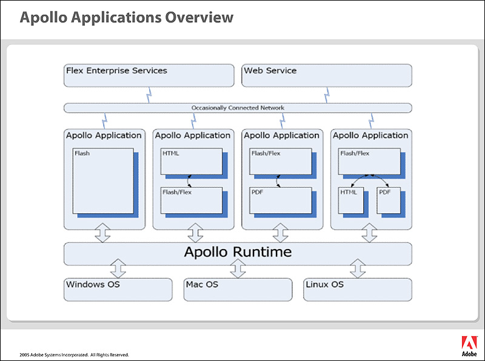This screenshot has width=485, height=361.
Task: Click the Occasionally Connected Network bar
Action: [238, 108]
